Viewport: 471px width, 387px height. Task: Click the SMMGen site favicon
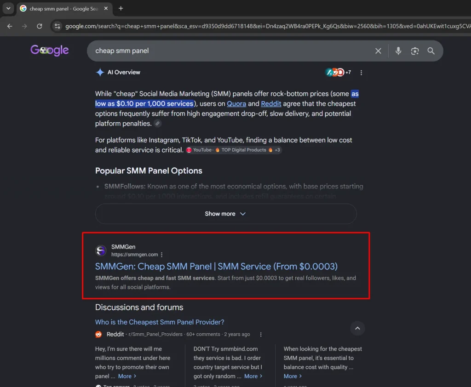coord(101,250)
